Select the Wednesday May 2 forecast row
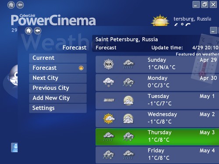Screen dimensions: 219x164 pyautogui.click(x=157, y=119)
